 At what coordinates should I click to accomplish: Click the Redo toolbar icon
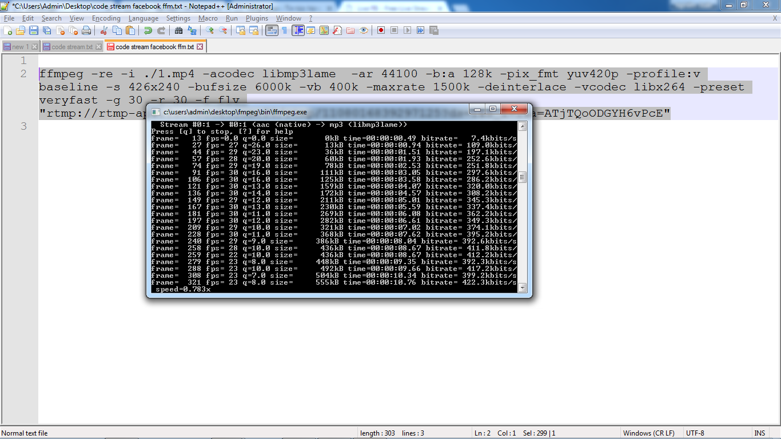(x=161, y=30)
